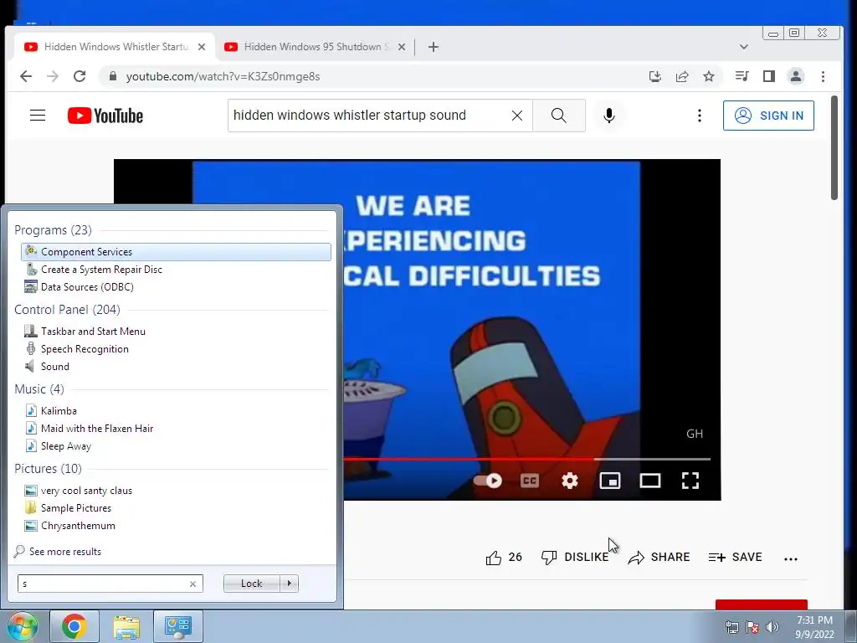Reload the YouTube page
The width and height of the screenshot is (857, 643).
(x=80, y=76)
